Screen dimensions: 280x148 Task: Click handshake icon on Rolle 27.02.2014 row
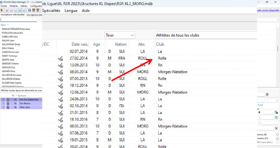60,58
